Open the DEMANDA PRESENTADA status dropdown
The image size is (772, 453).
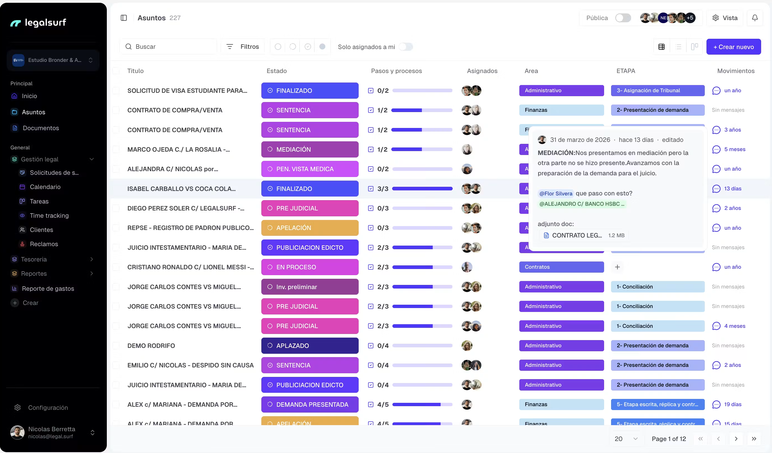point(310,404)
